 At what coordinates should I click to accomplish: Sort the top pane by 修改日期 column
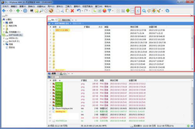point(134,27)
